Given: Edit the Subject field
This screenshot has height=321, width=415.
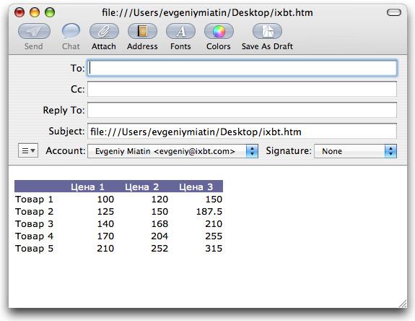Looking at the screenshot, I should (x=243, y=131).
